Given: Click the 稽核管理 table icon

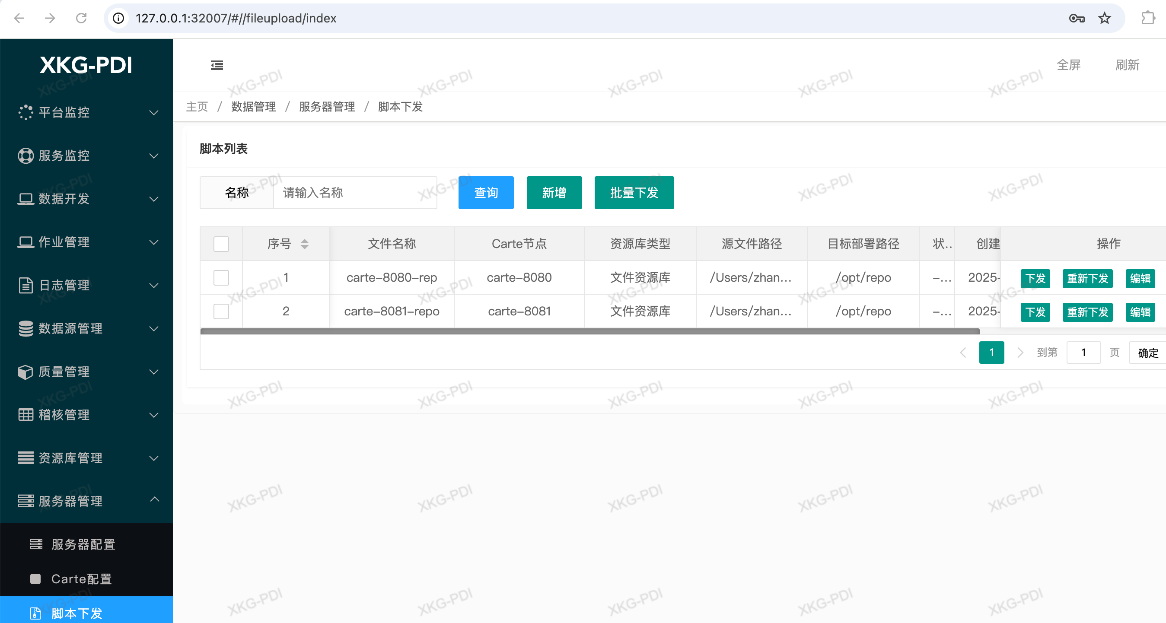Looking at the screenshot, I should [x=25, y=415].
